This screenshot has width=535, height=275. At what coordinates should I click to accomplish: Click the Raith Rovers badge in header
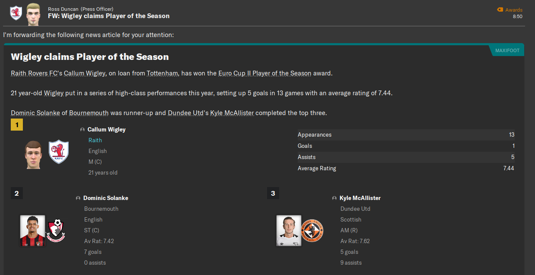[16, 12]
